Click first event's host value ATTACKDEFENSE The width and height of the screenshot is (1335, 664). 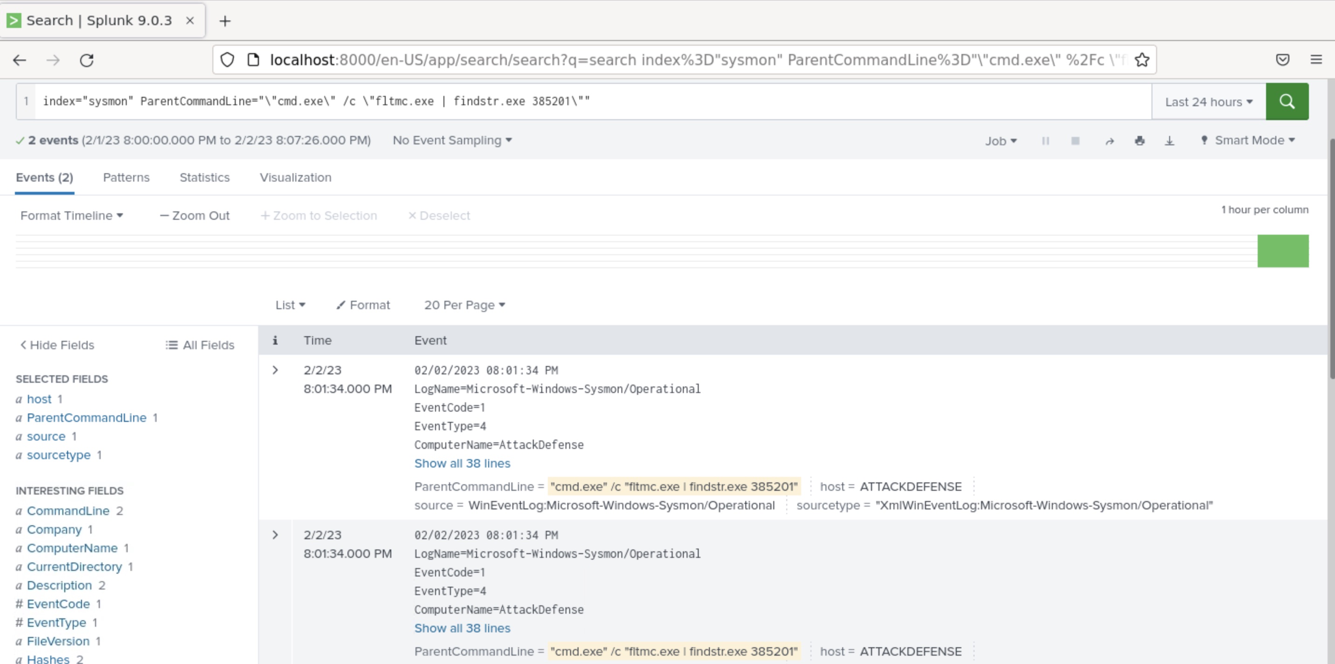(911, 486)
